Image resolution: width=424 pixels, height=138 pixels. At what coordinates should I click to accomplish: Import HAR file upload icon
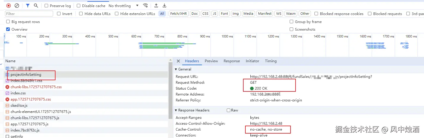[x=156, y=6]
